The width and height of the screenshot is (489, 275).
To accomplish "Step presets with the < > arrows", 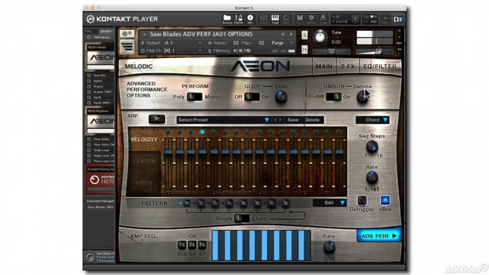I will tap(278, 120).
